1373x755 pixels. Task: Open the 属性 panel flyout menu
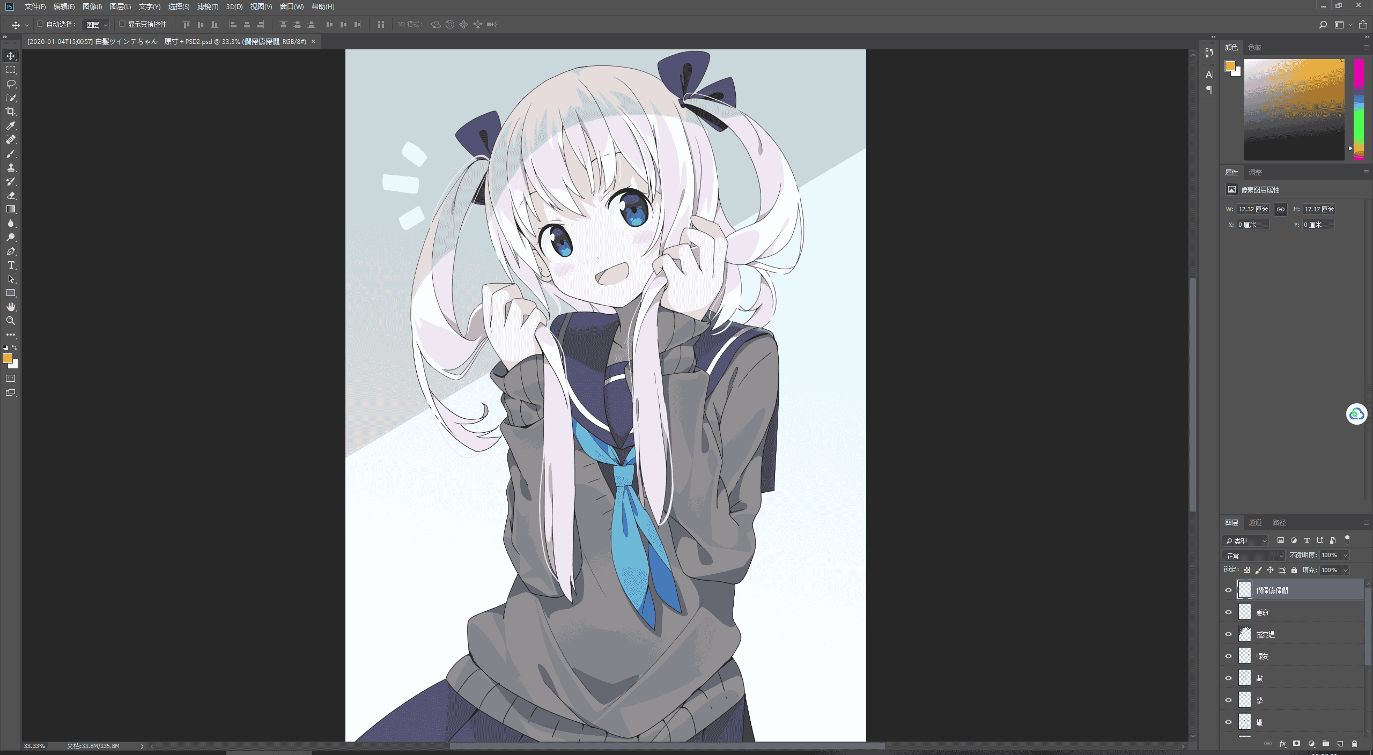coord(1366,172)
